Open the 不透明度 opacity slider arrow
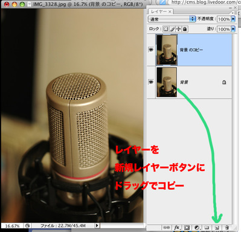 coord(233,19)
